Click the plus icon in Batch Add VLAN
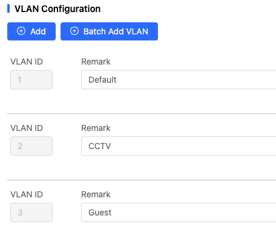This screenshot has width=276, height=239. click(74, 31)
